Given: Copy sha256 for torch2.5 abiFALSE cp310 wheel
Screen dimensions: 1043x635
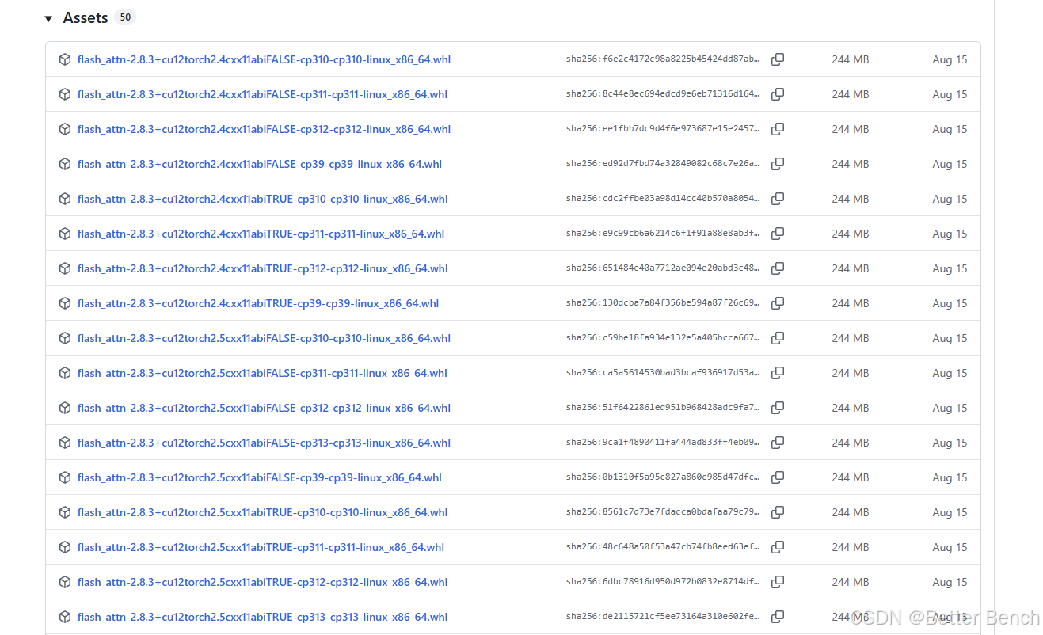Looking at the screenshot, I should coord(778,338).
